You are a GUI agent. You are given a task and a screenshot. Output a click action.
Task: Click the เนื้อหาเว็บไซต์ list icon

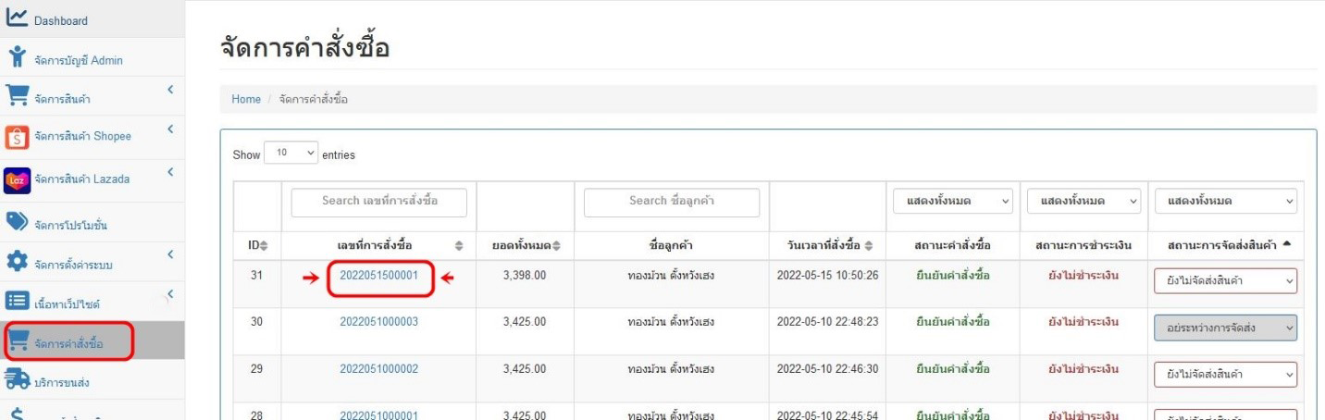click(x=18, y=303)
